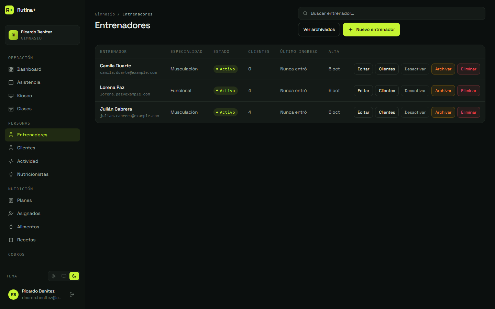The width and height of the screenshot is (495, 309).
Task: Click the Asignados user-check icon
Action: coord(11,214)
